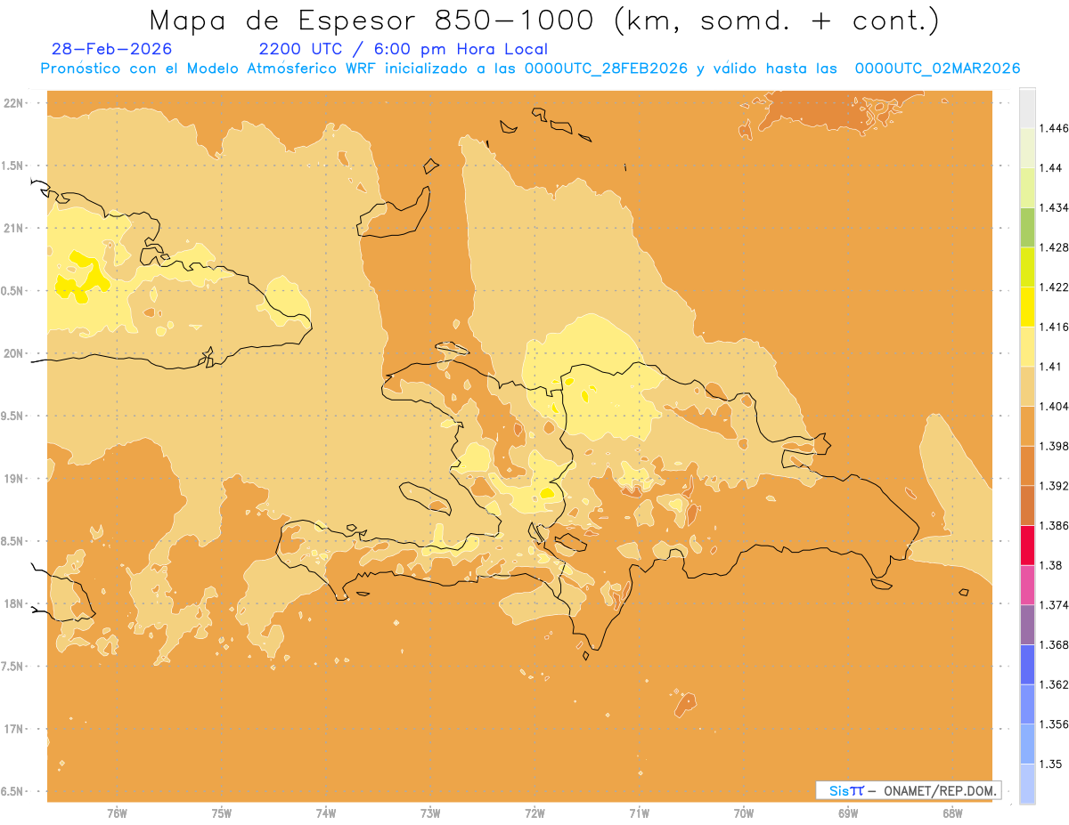Click the green swatch in the color legend
Viewport: 1069px width, 825px height.
[x=1027, y=227]
